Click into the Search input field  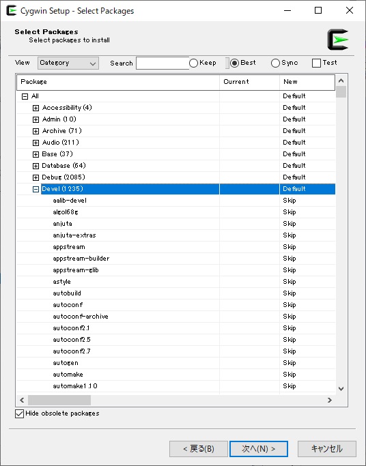click(163, 63)
